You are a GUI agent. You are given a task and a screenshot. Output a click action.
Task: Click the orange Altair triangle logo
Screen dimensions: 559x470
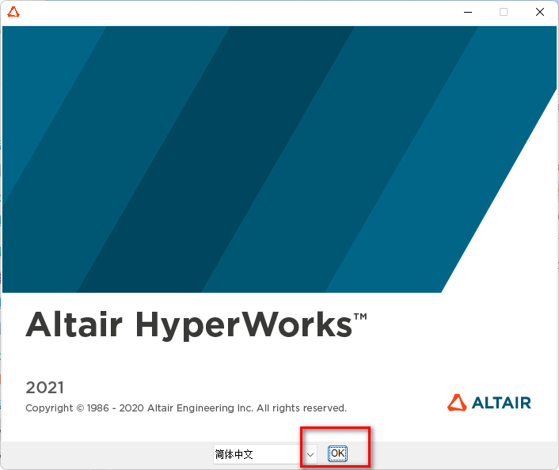coord(457,403)
